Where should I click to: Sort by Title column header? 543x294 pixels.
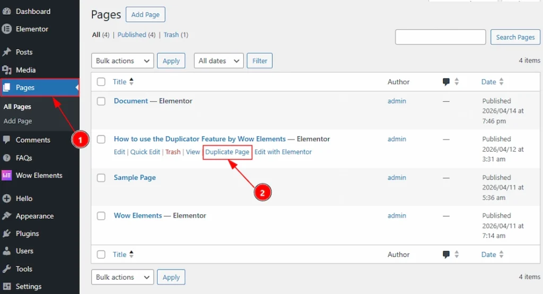[x=119, y=82]
